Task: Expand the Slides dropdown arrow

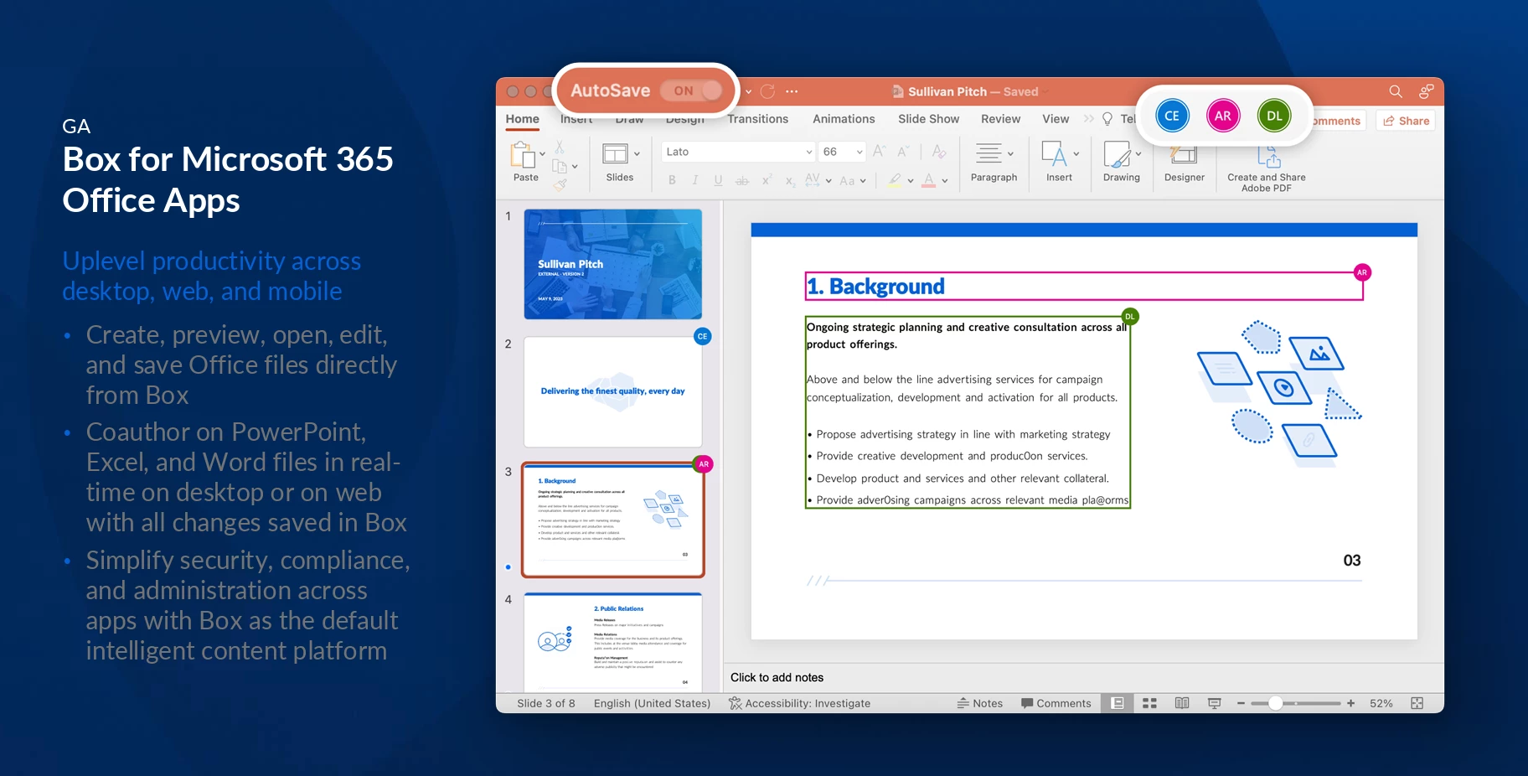Action: pos(637,153)
